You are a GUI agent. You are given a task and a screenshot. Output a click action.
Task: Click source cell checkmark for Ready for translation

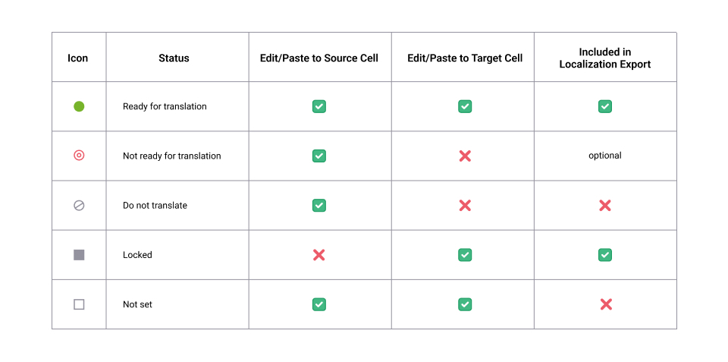319,106
